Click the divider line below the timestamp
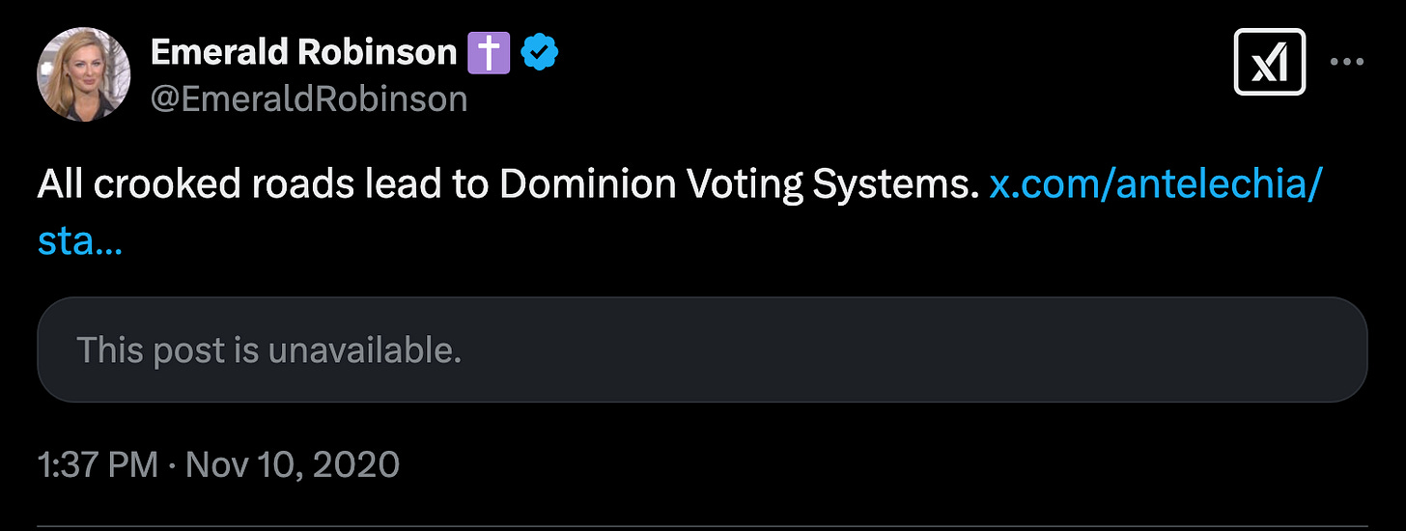This screenshot has width=1406, height=531. (x=702, y=527)
